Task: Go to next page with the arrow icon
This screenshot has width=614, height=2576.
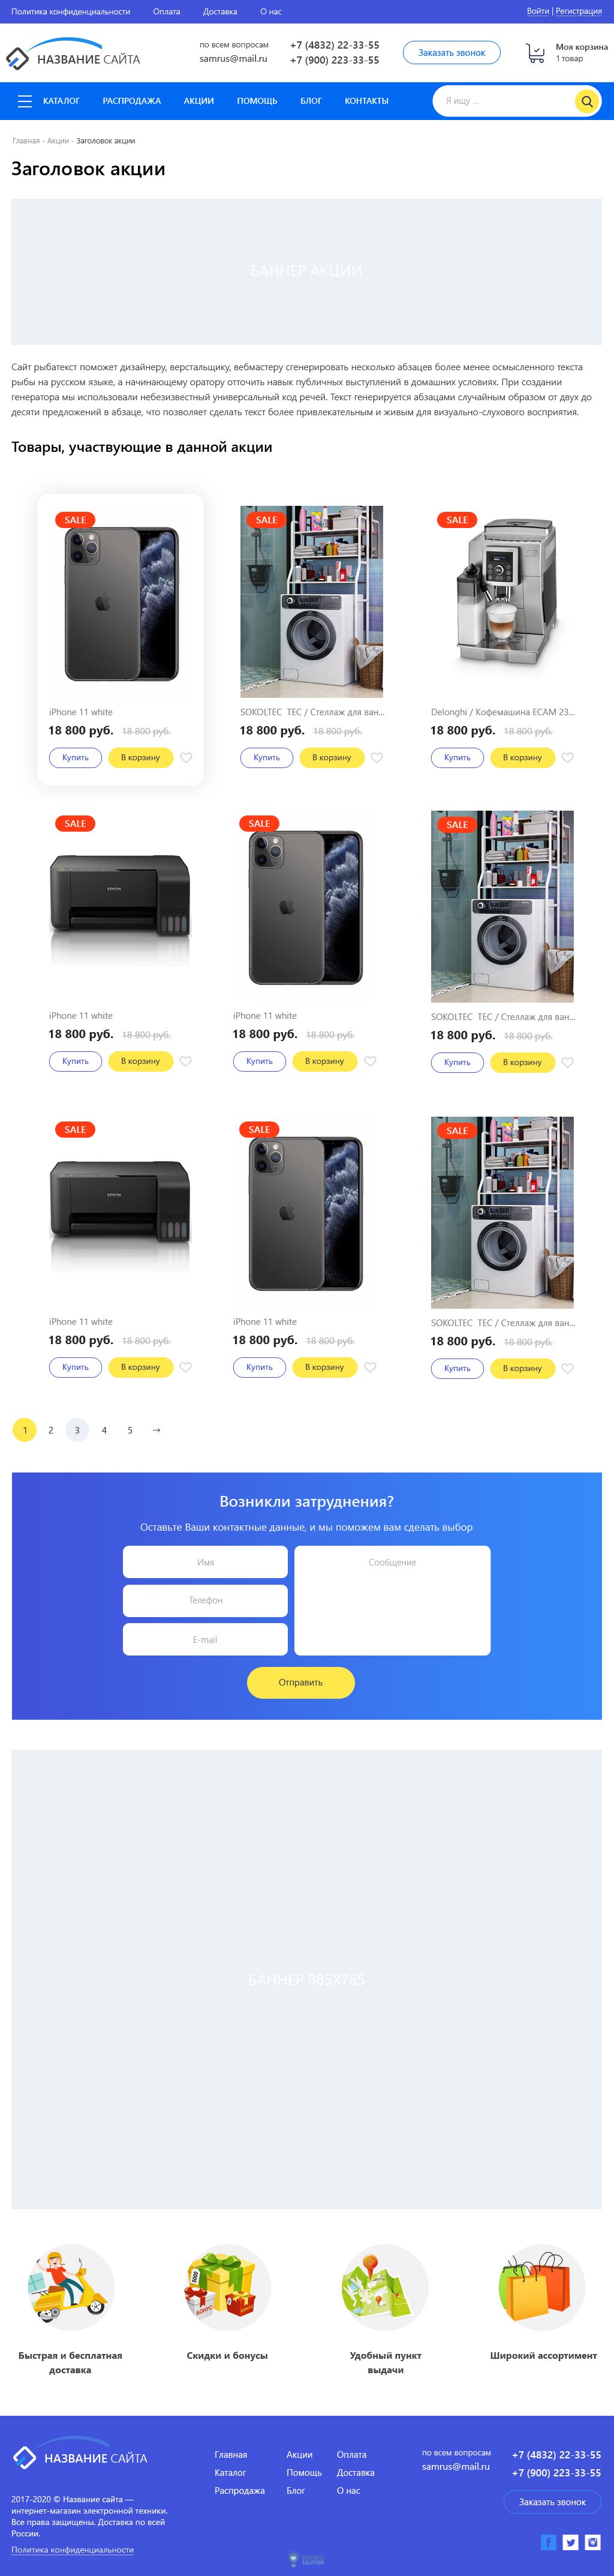Action: (x=156, y=1430)
